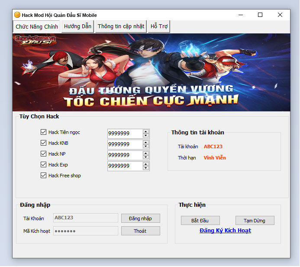This screenshot has width=300, height=267.
Task: Click the Vĩnh Viễn expiry text
Action: click(x=215, y=158)
